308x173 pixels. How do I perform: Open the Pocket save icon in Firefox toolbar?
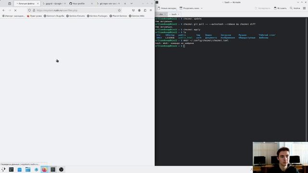click(x=133, y=10)
